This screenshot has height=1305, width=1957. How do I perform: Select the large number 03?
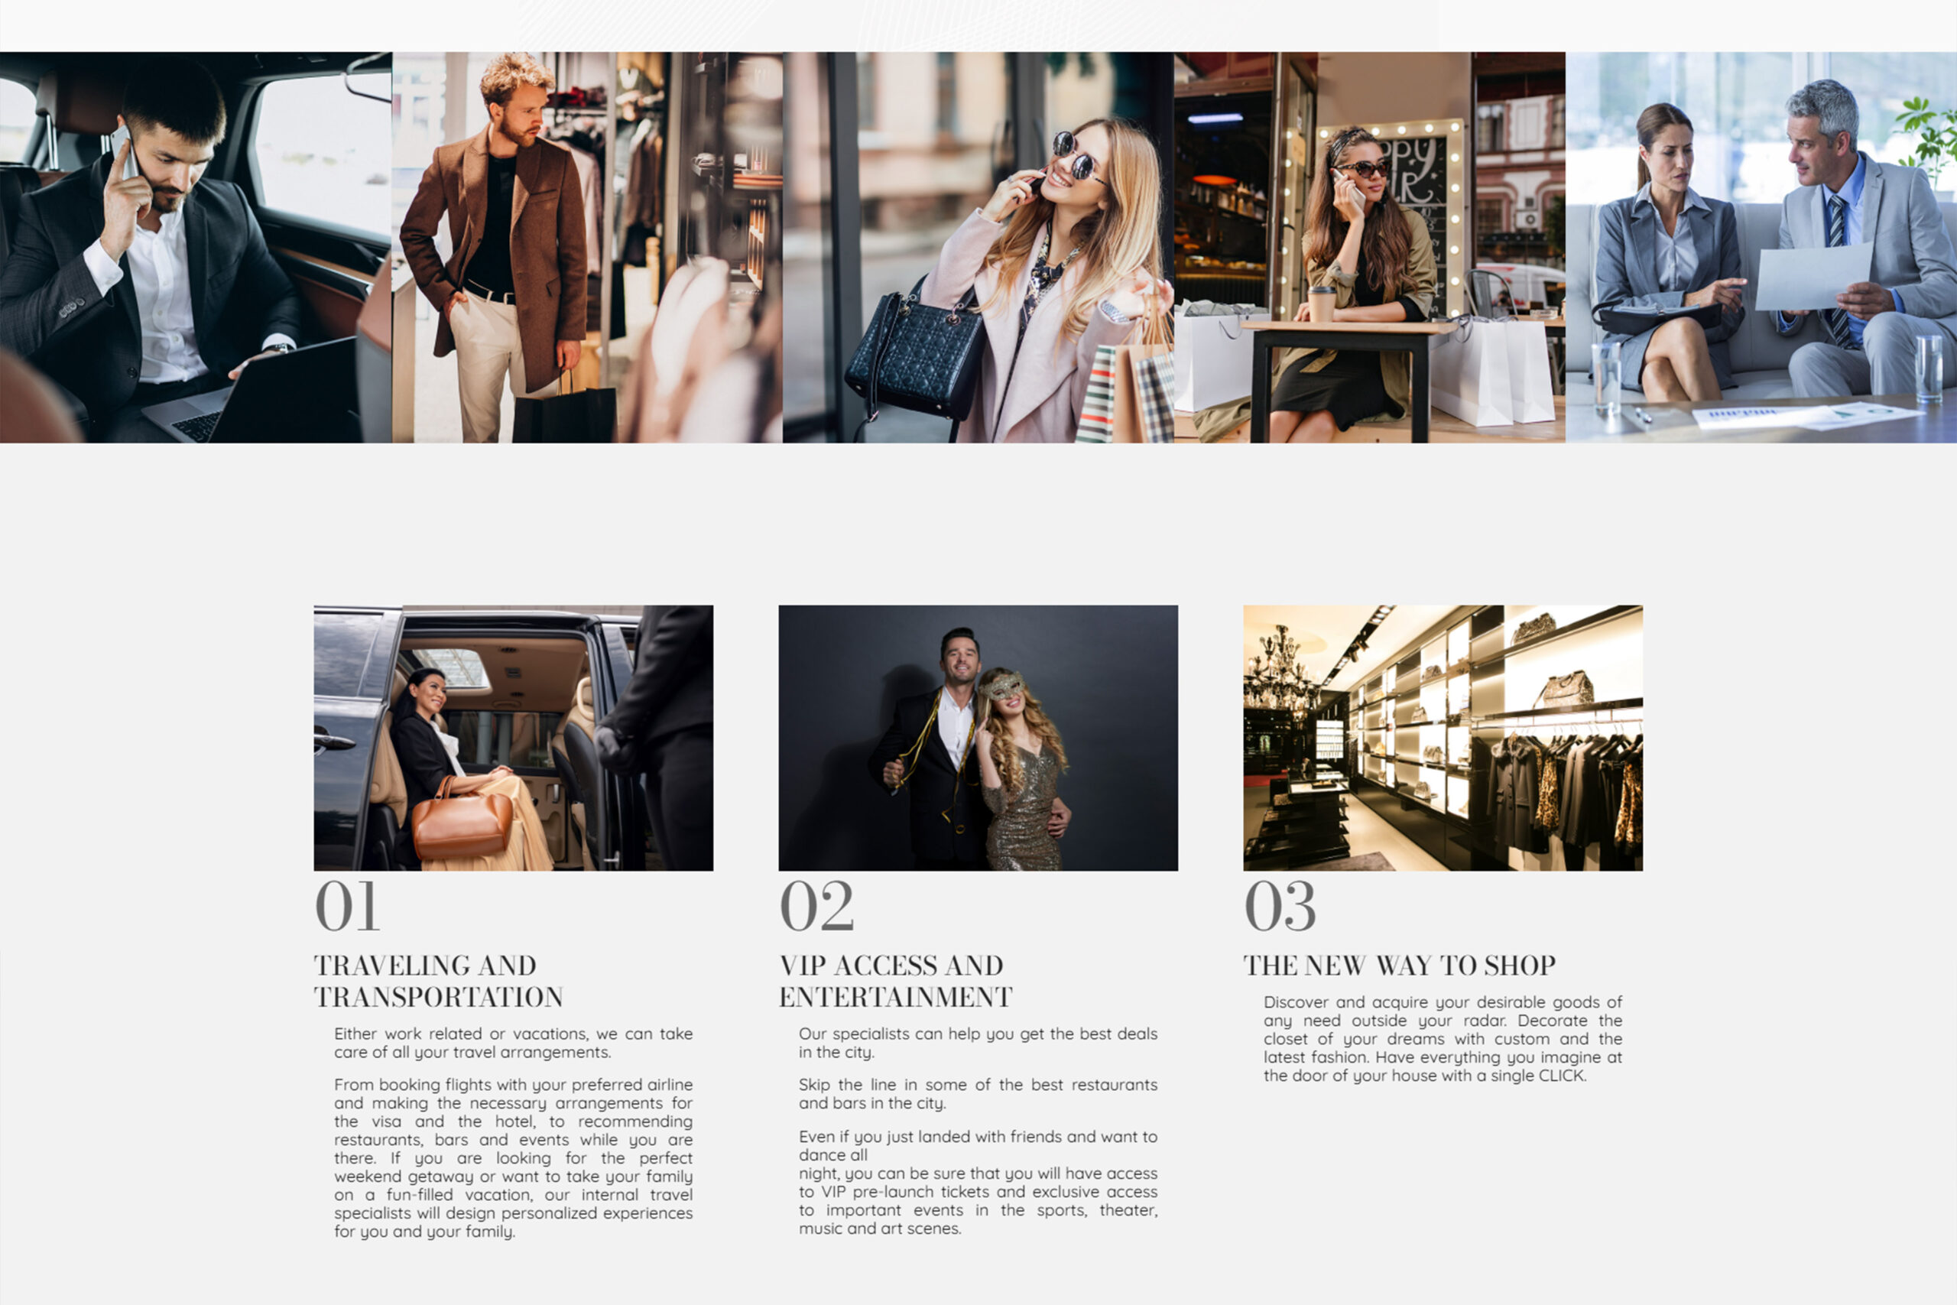[1280, 907]
